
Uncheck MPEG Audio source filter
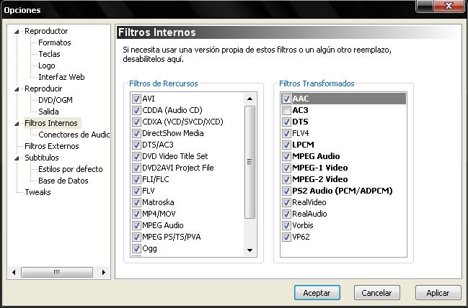[x=136, y=225]
